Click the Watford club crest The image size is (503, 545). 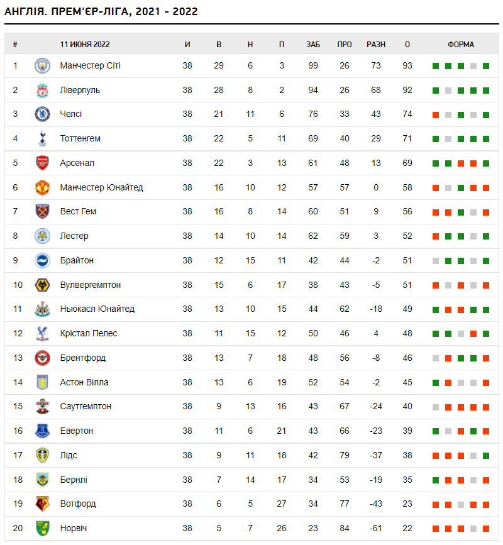42,504
